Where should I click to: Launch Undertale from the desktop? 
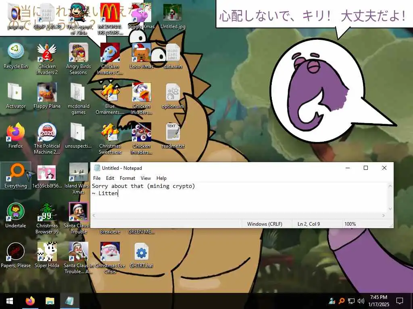16,215
